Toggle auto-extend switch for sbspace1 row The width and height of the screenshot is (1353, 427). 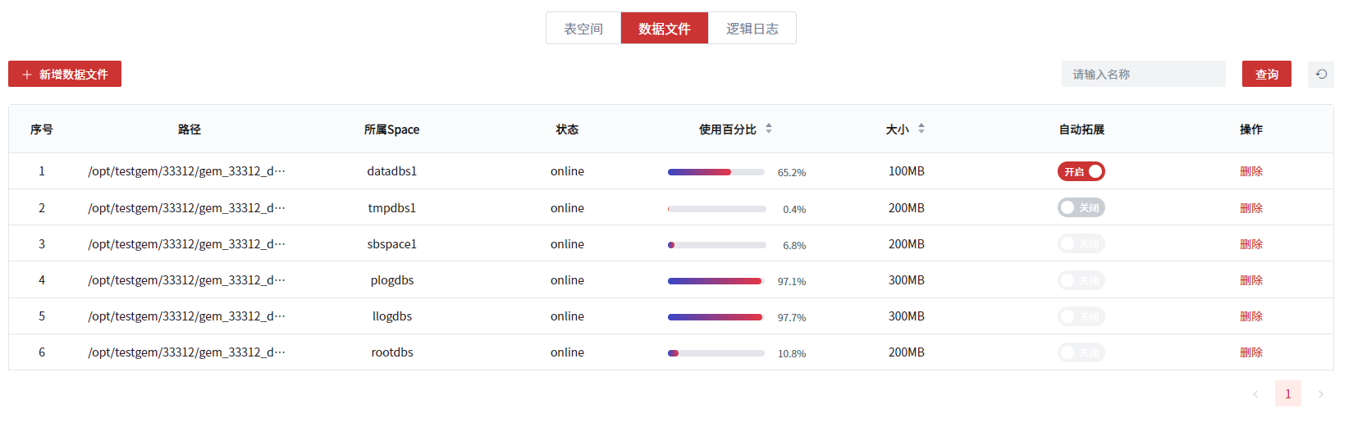(x=1081, y=244)
